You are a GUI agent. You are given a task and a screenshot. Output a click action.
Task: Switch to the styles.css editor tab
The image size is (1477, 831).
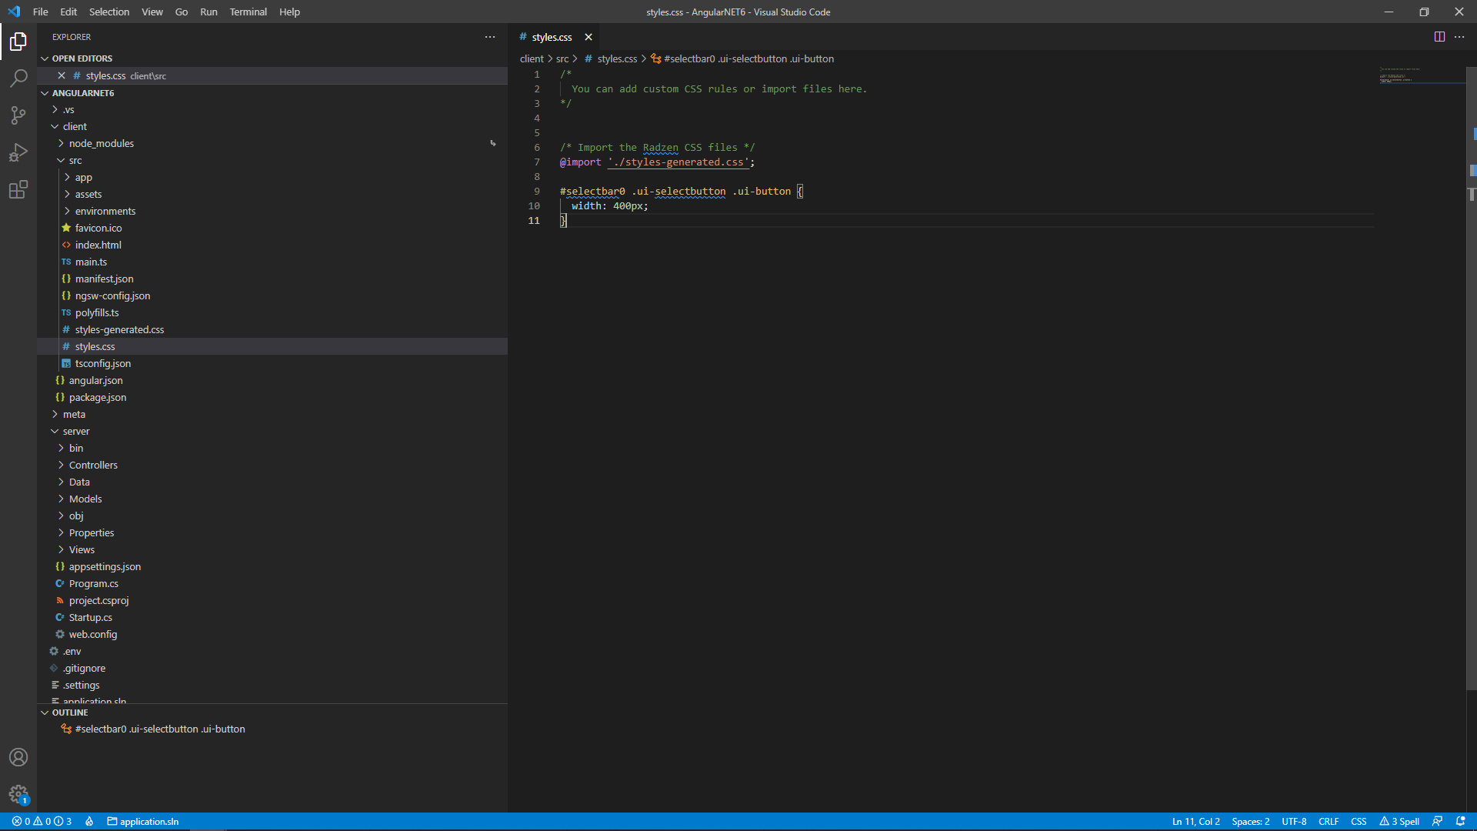(x=552, y=37)
